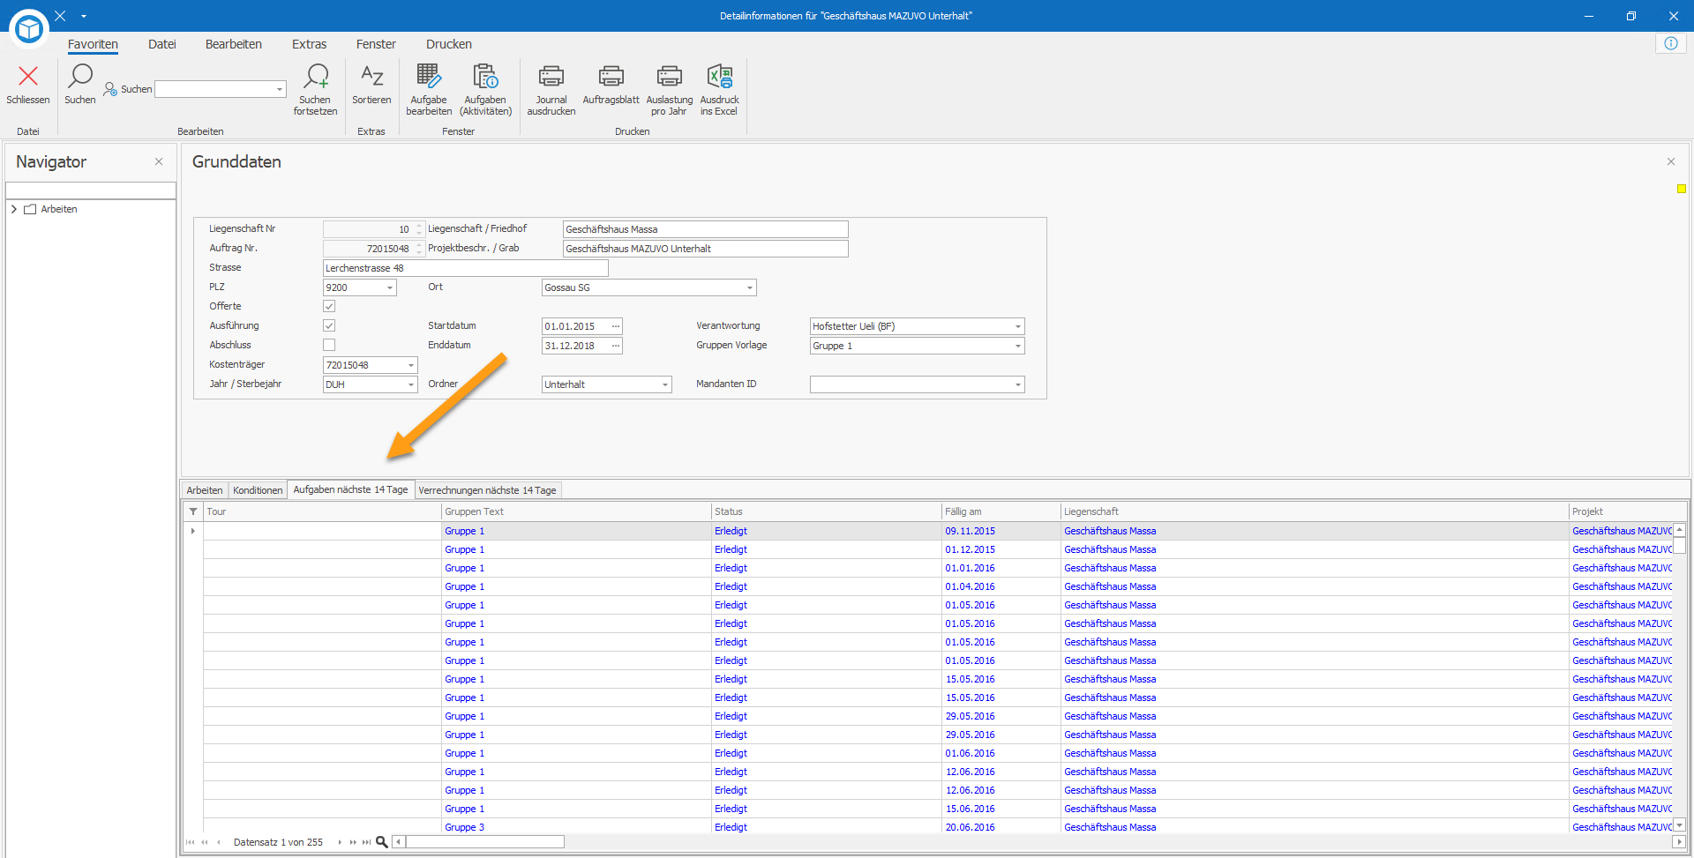
Task: Open the PLZ dropdown
Action: 389,287
